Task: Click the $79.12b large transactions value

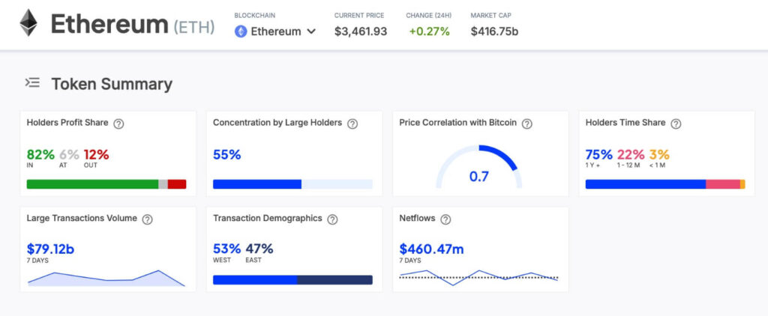Action: [x=50, y=249]
